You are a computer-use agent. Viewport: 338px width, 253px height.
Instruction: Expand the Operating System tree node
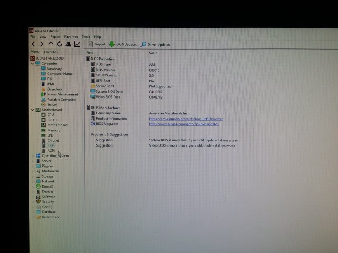(x=33, y=156)
